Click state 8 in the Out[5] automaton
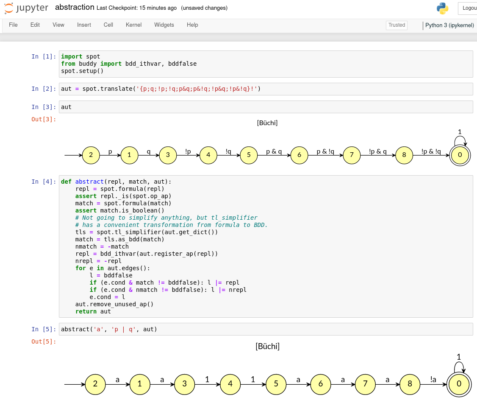 coord(410,384)
